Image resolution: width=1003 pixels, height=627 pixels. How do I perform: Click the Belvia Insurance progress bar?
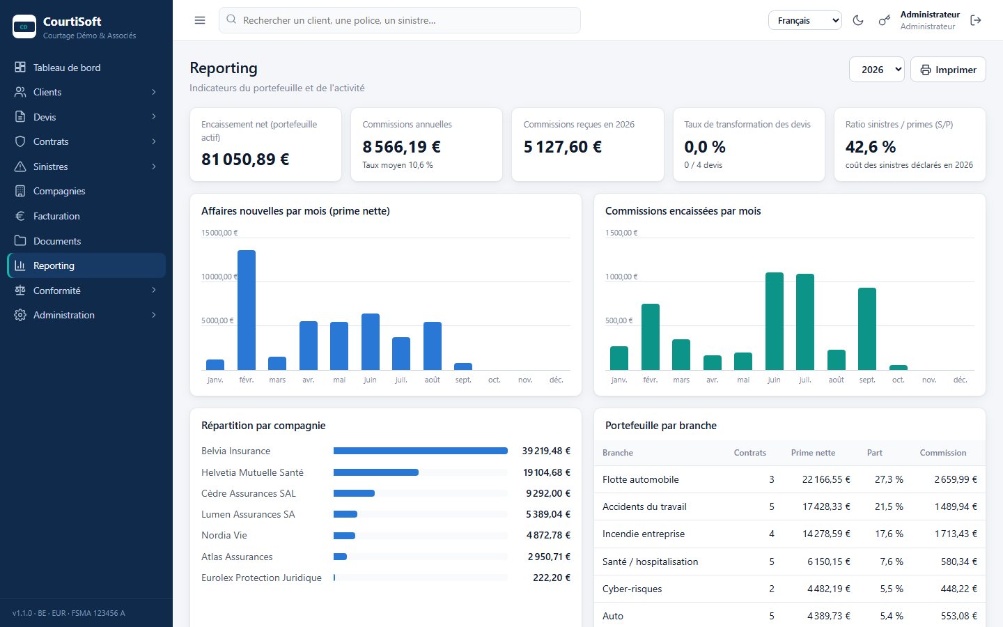coord(421,451)
